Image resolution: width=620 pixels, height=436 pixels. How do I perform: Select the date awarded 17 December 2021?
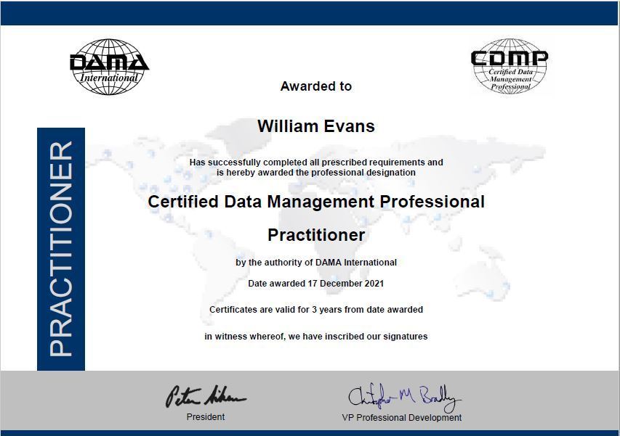coord(316,284)
